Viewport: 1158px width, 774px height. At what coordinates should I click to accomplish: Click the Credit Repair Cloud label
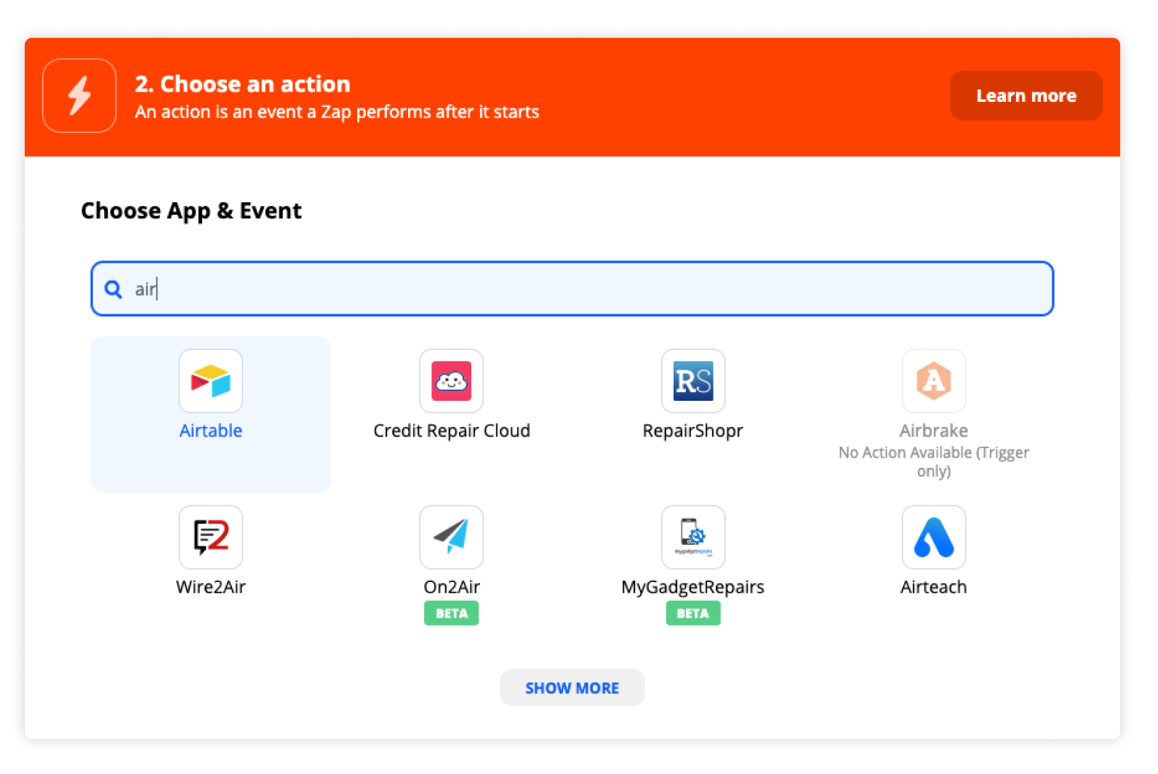[x=451, y=431]
